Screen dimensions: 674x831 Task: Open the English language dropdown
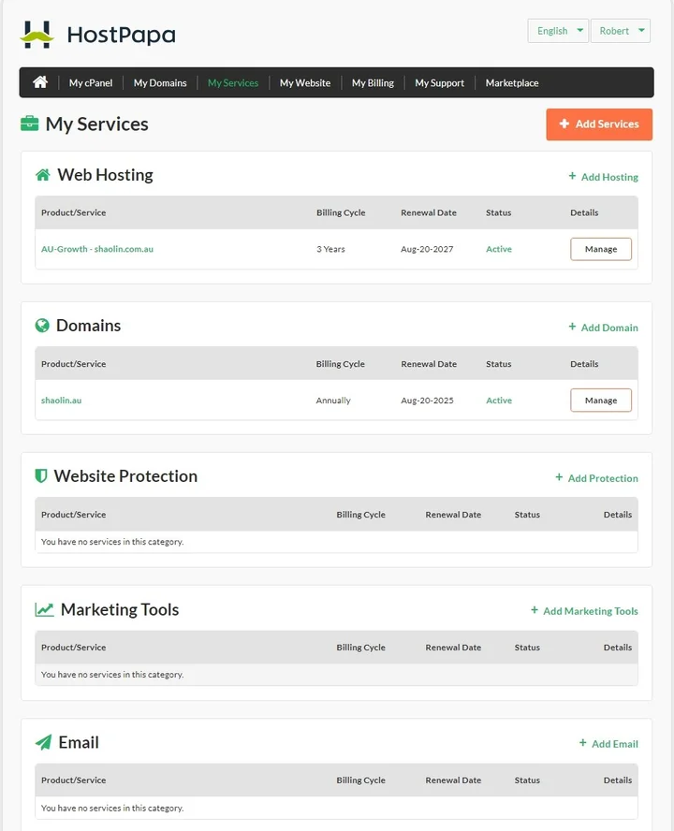click(x=558, y=31)
